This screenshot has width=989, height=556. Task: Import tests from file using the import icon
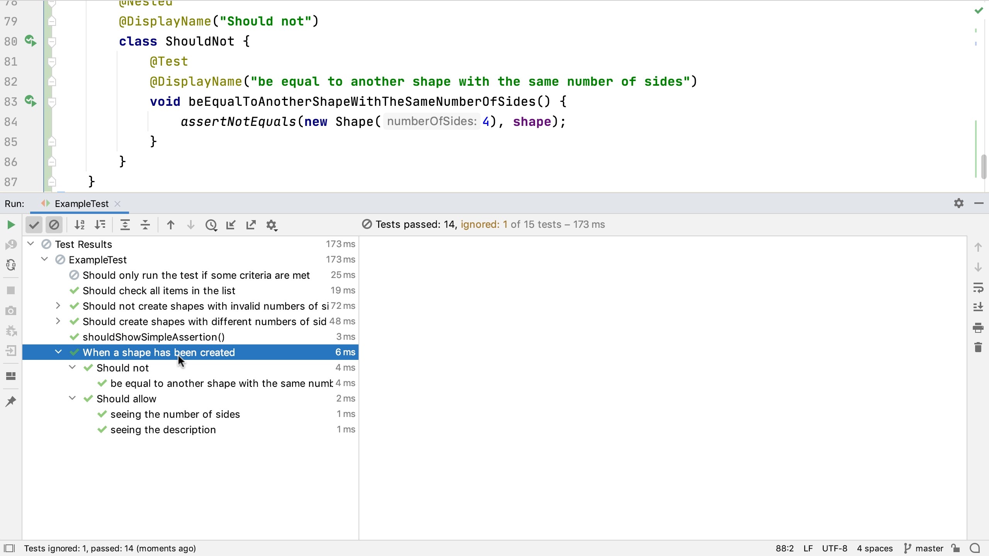pyautogui.click(x=231, y=225)
